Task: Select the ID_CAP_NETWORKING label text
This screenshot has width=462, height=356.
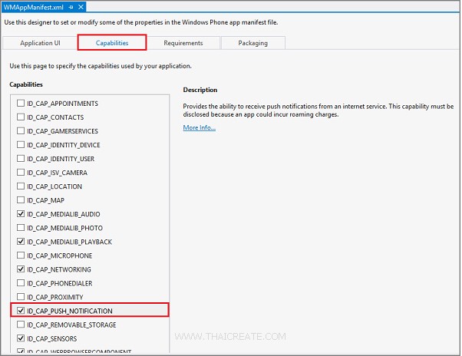Action: pos(59,269)
